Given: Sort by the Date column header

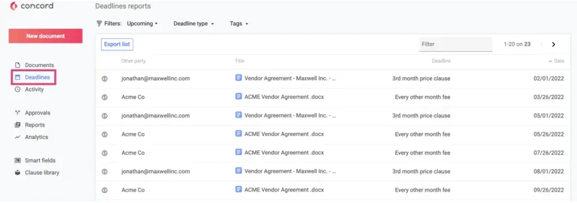Looking at the screenshot, I should pyautogui.click(x=556, y=61).
